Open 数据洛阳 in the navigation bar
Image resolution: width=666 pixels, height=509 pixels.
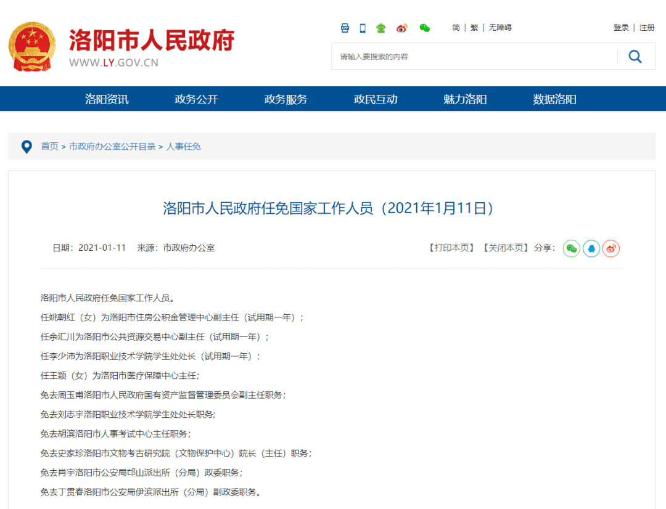click(554, 99)
